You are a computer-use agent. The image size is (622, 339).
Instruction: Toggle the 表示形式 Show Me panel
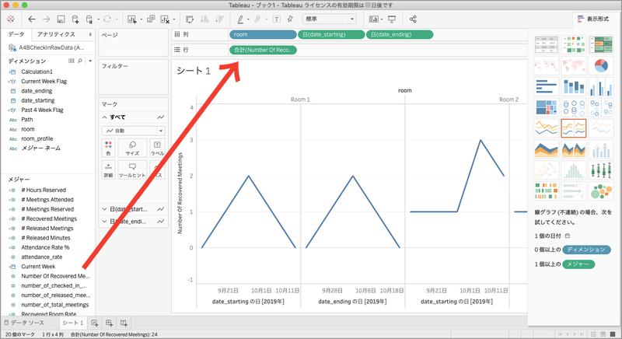[x=593, y=19]
